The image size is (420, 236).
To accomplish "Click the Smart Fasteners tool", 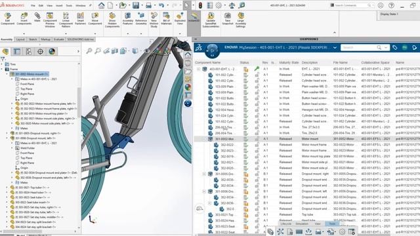I will 80,19.
